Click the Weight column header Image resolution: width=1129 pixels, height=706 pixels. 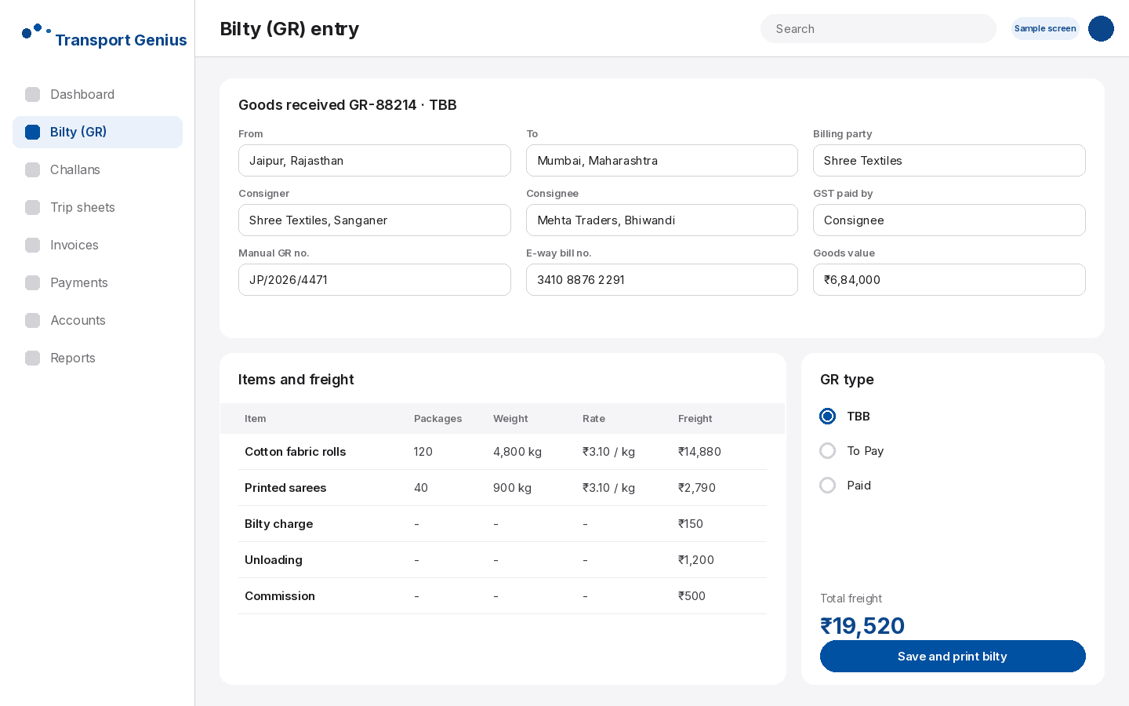510,419
